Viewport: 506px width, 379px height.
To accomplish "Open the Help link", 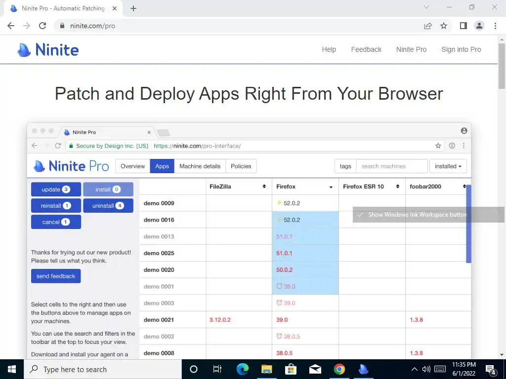I will tap(329, 50).
